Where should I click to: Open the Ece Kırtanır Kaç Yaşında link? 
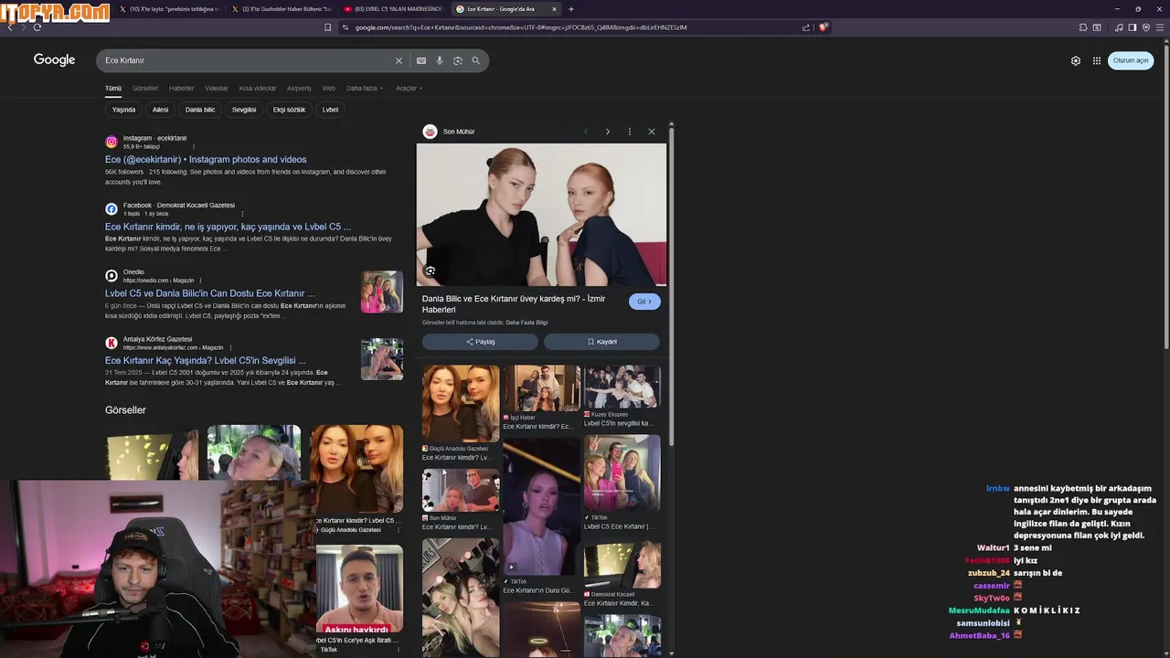tap(205, 360)
